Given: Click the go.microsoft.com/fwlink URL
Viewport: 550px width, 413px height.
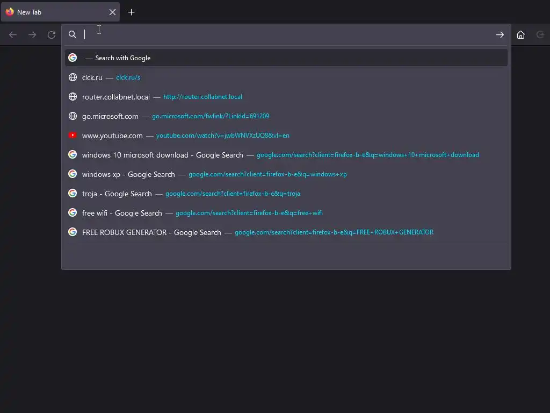Looking at the screenshot, I should 211,116.
